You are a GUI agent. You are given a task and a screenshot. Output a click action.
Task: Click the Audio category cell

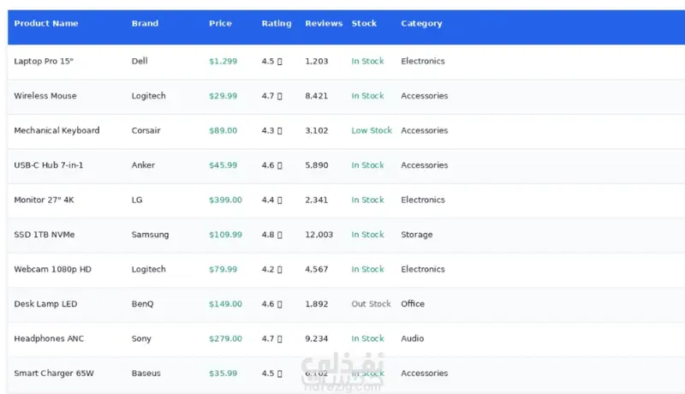point(413,338)
